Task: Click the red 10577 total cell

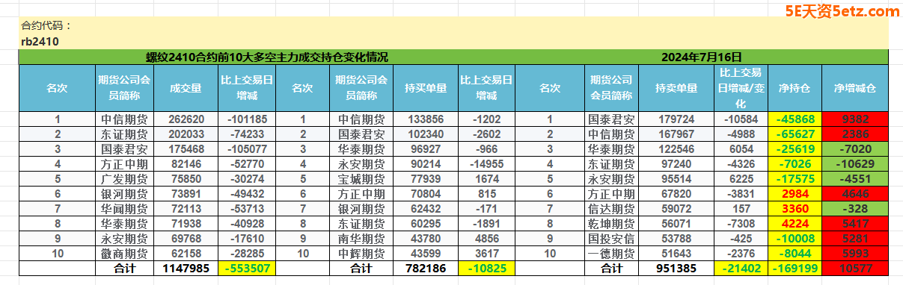Action: [x=855, y=268]
